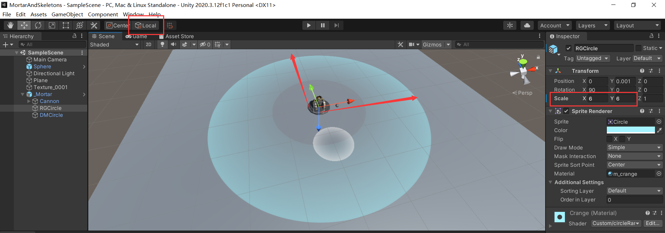This screenshot has width=665, height=233.
Task: Select DMCircle in Hierarchy
Action: tap(51, 115)
